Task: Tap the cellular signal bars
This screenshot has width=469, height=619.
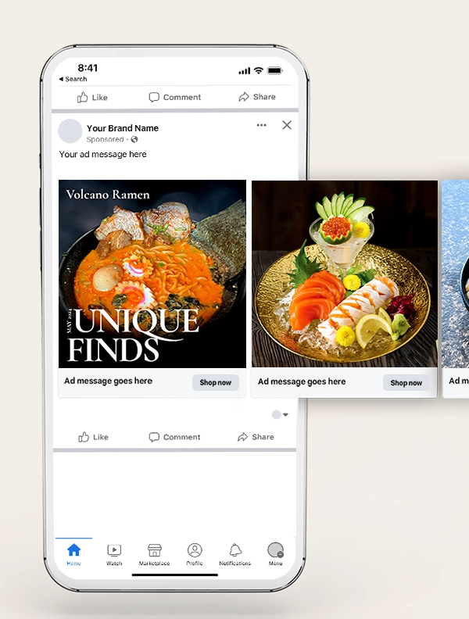Action: coord(245,71)
